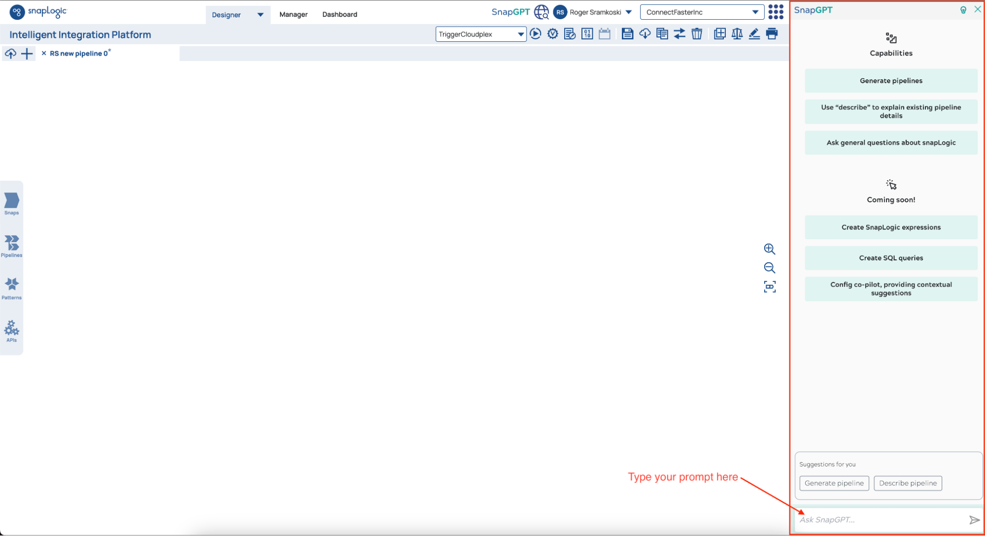Click Generate pipeline suggestion button
The width and height of the screenshot is (985, 536).
[833, 483]
